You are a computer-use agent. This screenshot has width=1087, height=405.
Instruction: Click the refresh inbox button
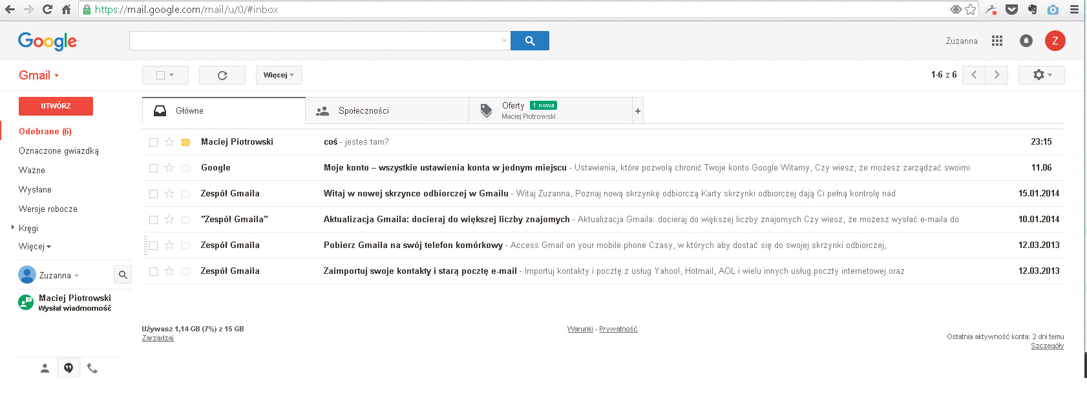click(x=222, y=76)
